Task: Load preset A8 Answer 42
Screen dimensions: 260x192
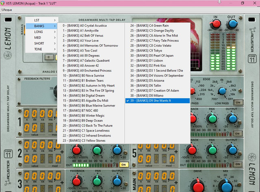Action: click(x=91, y=66)
